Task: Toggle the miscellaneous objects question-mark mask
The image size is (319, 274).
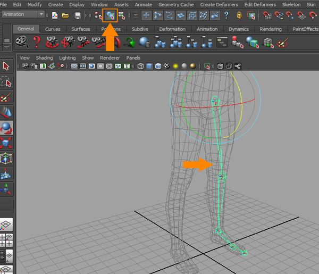Action: coord(226,15)
